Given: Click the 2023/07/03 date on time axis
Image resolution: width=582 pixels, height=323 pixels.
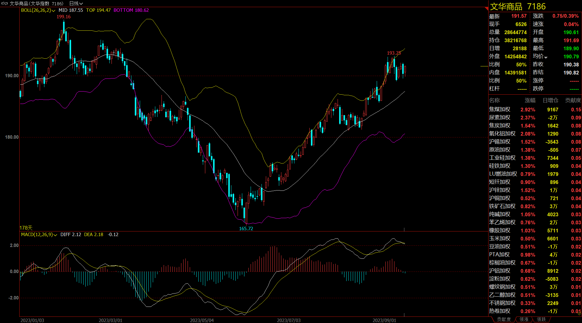Looking at the screenshot, I should (x=289, y=320).
